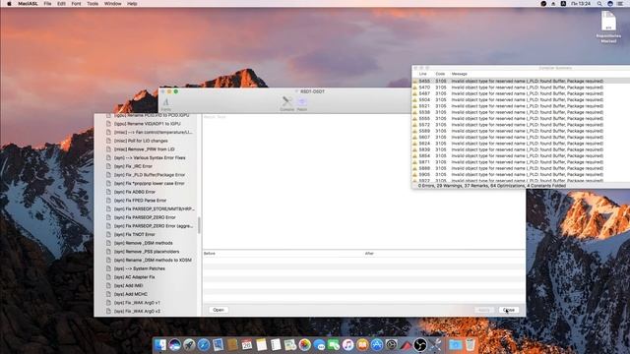
Task: Select '[misc] Remove _PRW from LID' patch
Action: 145,149
